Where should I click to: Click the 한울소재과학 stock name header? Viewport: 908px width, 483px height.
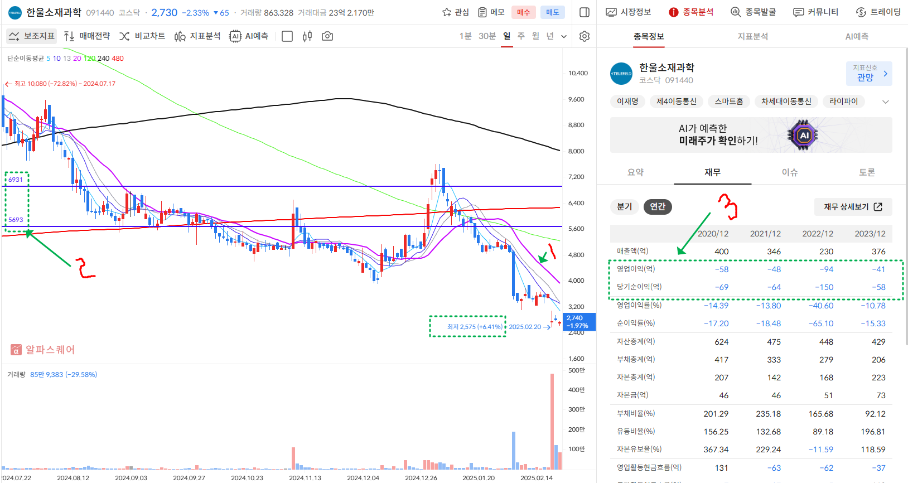(x=54, y=12)
